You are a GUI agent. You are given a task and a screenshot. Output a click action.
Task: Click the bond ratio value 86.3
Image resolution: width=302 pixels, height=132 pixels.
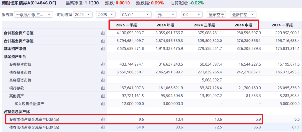click(258, 127)
